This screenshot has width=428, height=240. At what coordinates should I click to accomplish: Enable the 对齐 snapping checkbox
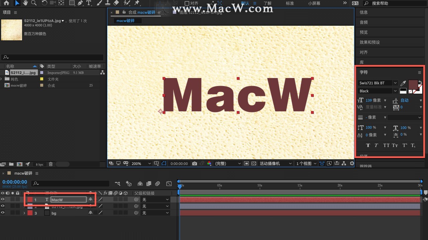pyautogui.click(x=187, y=3)
